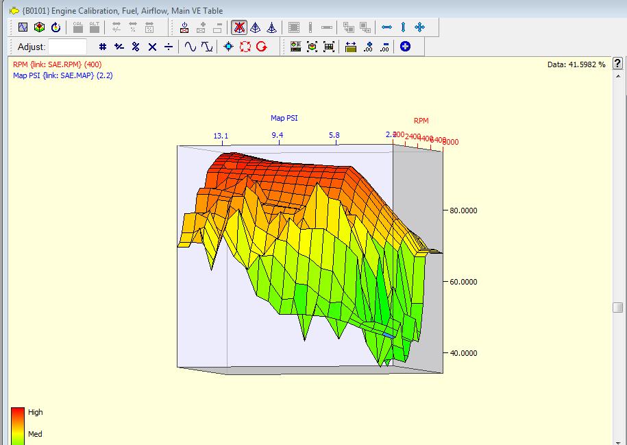627x445 pixels.
Task: Toggle the ALT compare display
Action: 93,27
